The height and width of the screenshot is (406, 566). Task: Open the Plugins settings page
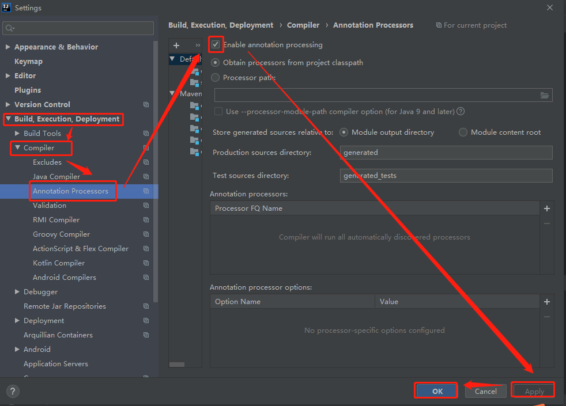point(28,90)
